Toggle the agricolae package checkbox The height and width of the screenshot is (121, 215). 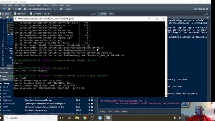click(x=1, y=97)
